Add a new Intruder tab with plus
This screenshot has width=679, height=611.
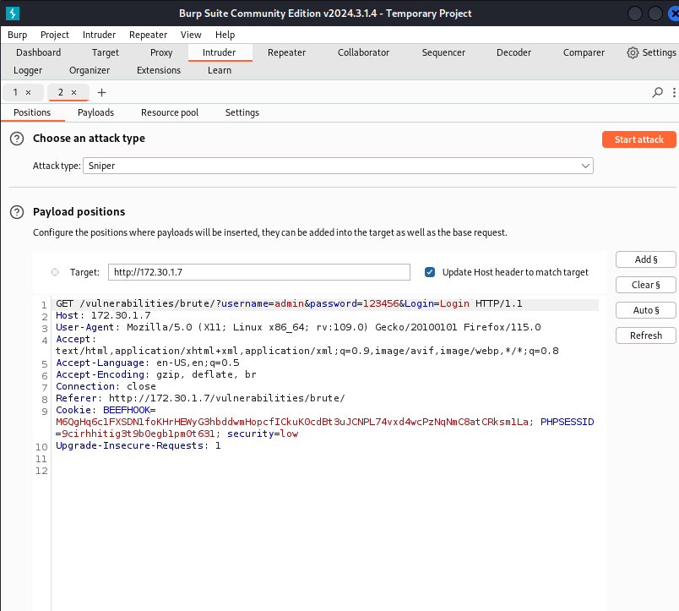(101, 92)
